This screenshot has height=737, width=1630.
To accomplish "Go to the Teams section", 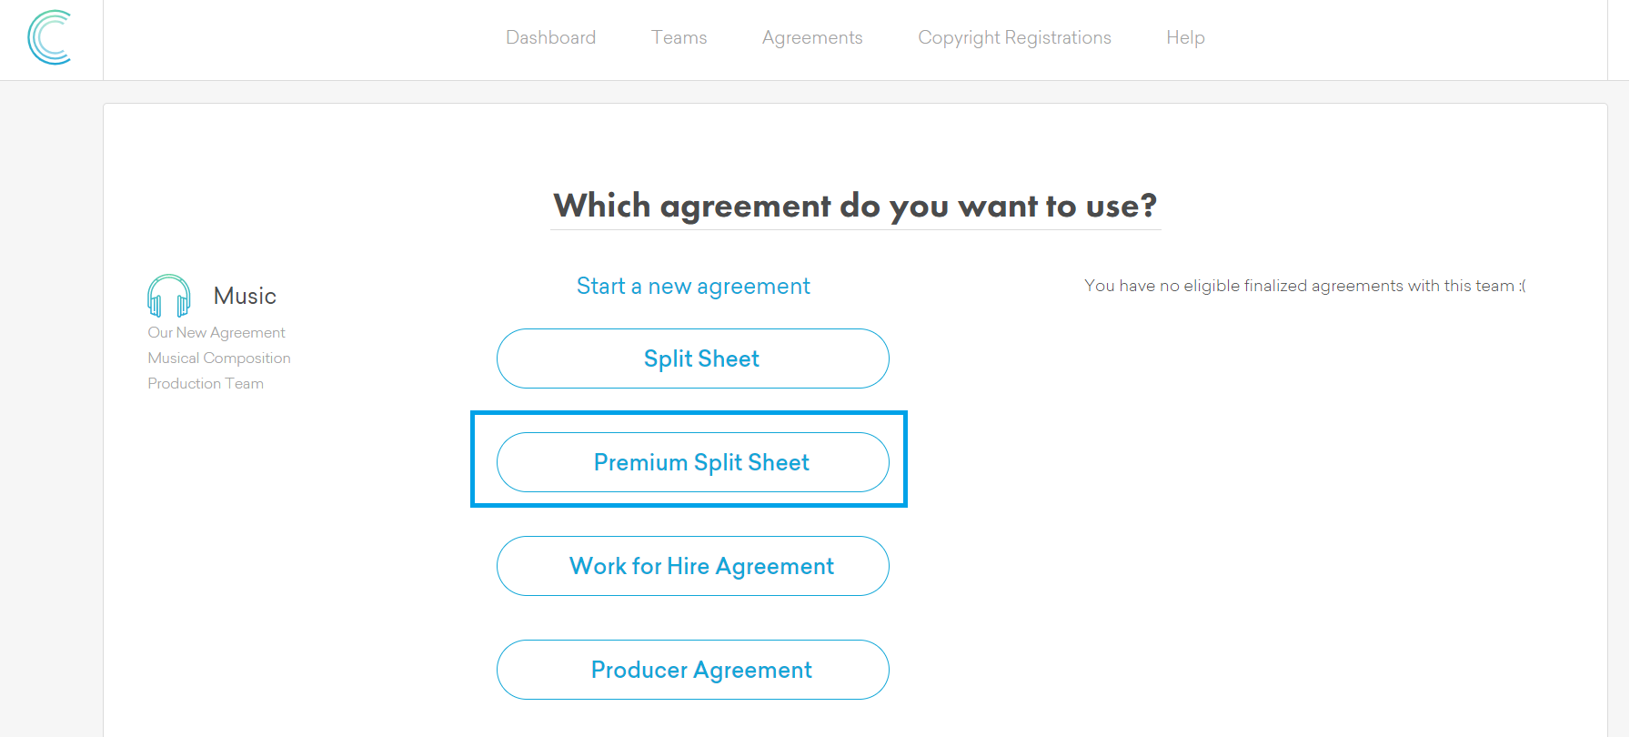I will click(679, 37).
